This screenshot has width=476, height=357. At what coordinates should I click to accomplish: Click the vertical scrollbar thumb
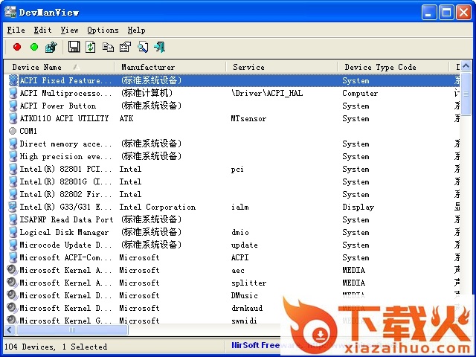point(466,94)
